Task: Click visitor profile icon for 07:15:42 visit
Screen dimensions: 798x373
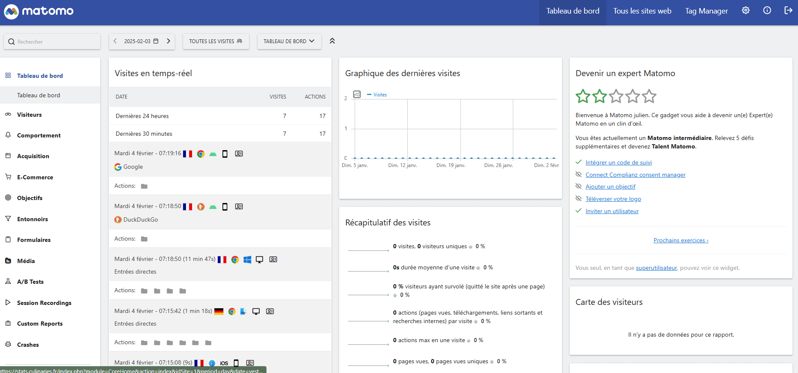Action: 270,311
